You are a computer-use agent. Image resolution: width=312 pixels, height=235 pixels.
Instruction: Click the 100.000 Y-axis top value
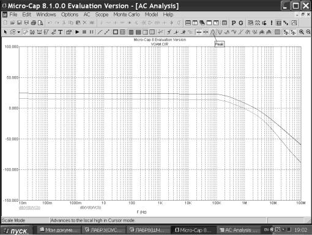12,47
